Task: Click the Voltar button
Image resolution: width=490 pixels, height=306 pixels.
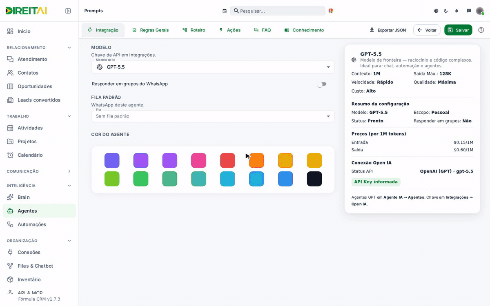Action: pos(427,30)
